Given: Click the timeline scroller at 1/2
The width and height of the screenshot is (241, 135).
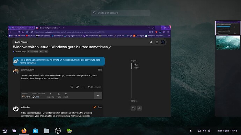Looking at the screenshot, I should point(135,66).
